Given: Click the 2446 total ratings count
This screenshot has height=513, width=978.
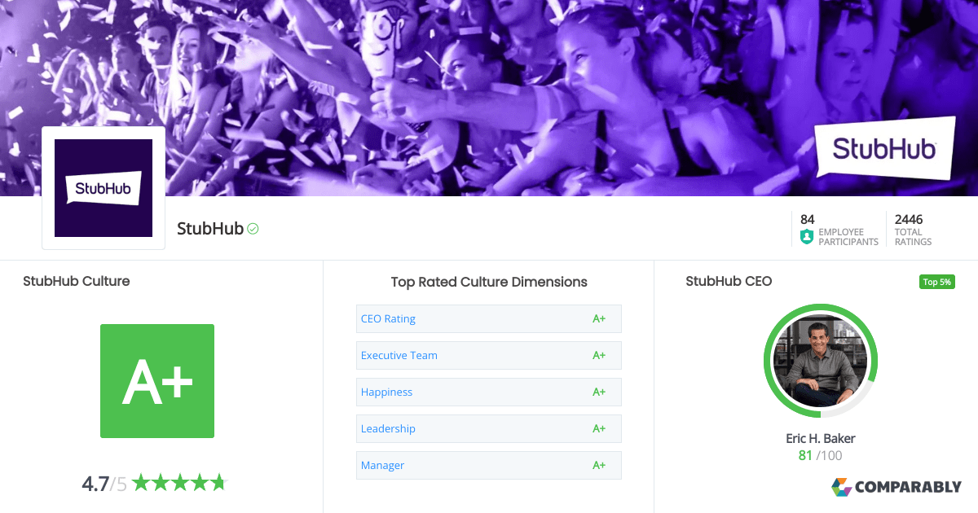Looking at the screenshot, I should 909,219.
